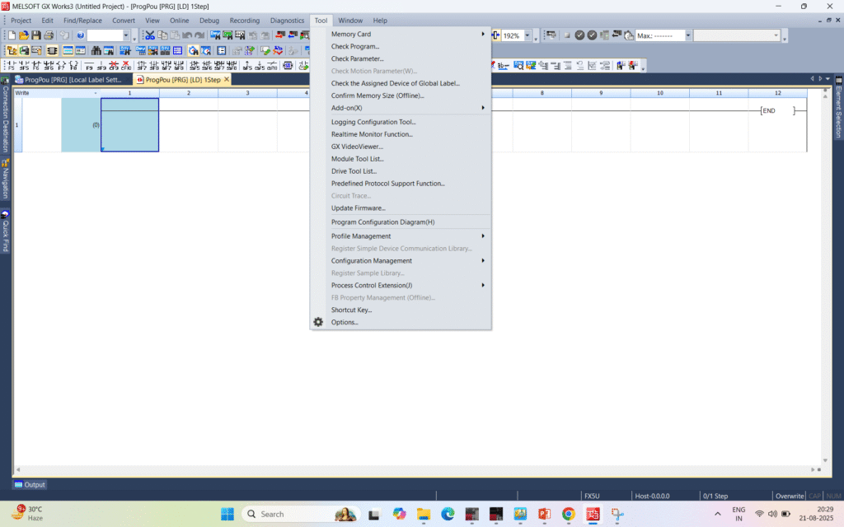Click the END instruction in ladder
844x527 pixels.
click(777, 111)
